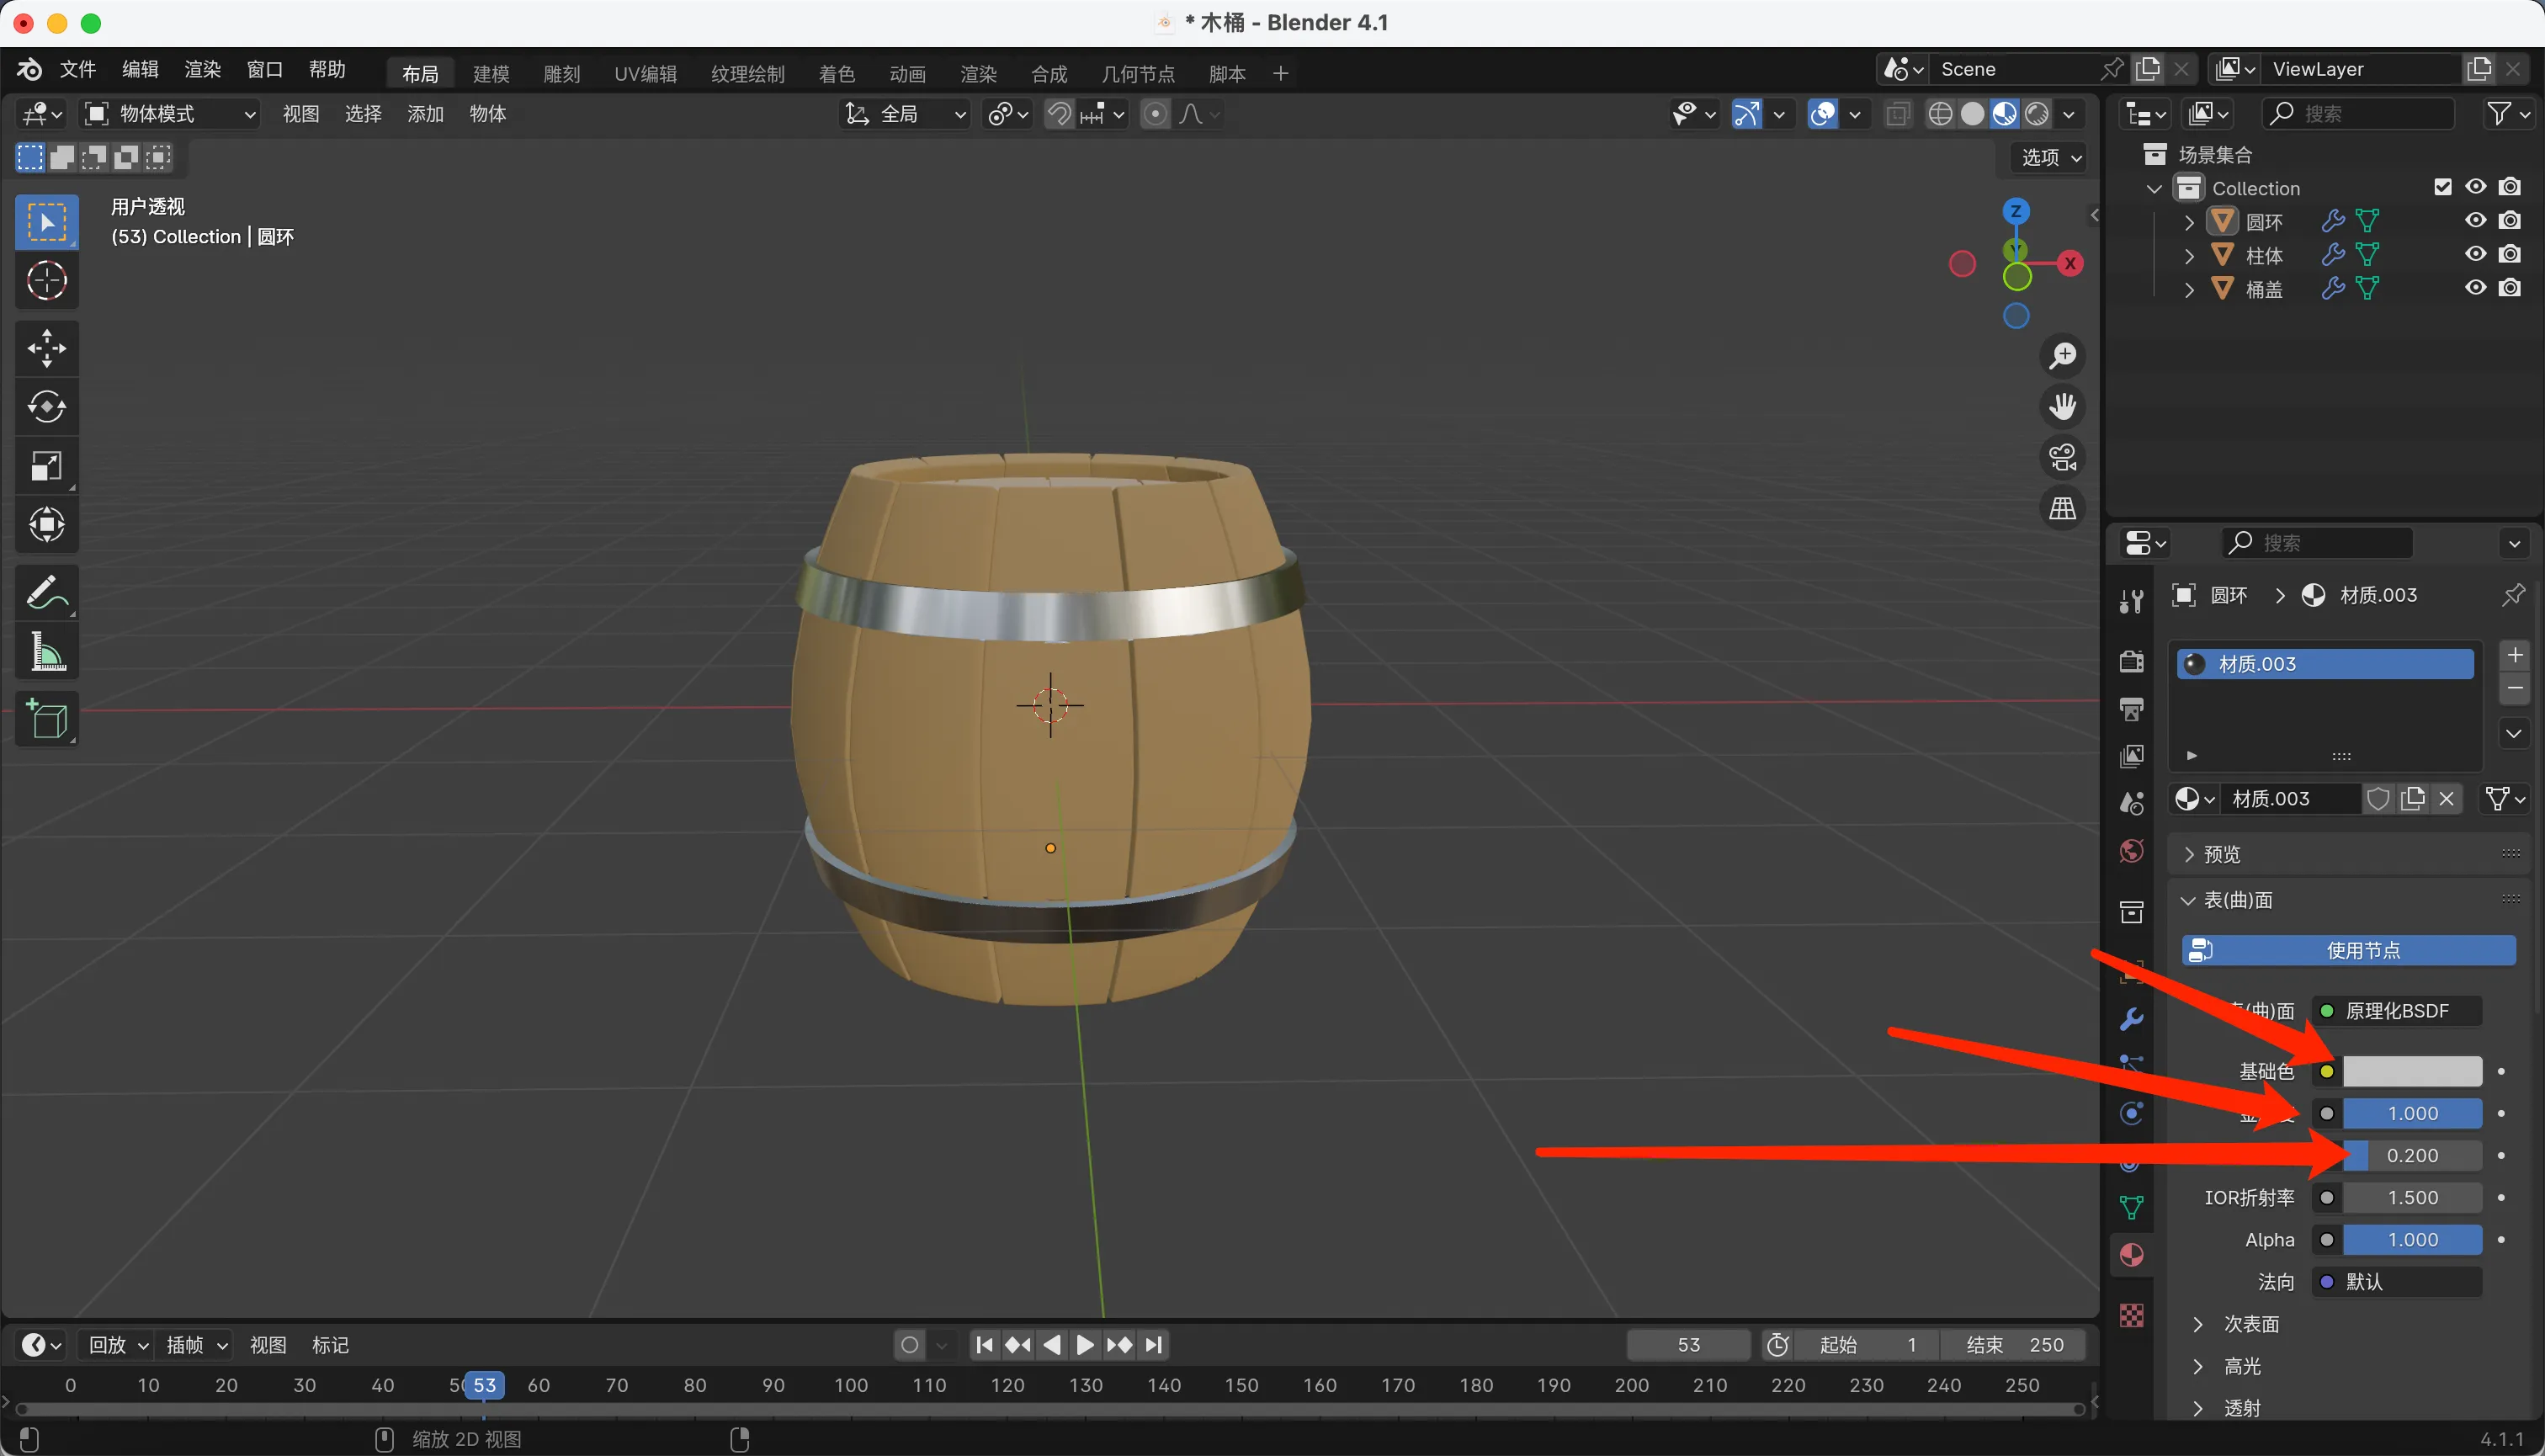Select the Move tool in toolbar
Screen dimensions: 2545x1456
tap(46, 349)
